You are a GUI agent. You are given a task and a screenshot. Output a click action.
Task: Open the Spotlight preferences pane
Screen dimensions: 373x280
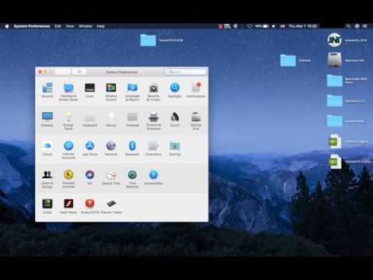175,90
